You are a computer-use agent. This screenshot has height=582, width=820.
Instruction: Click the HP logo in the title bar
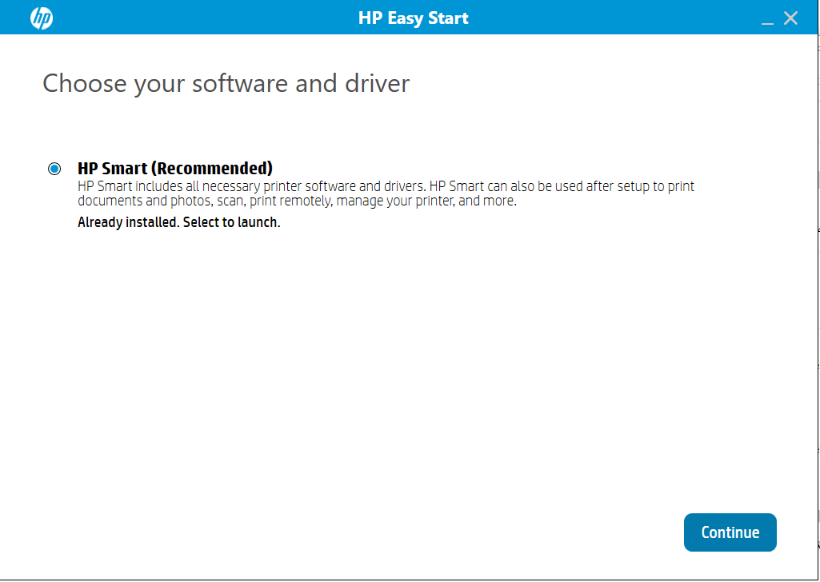click(x=40, y=17)
